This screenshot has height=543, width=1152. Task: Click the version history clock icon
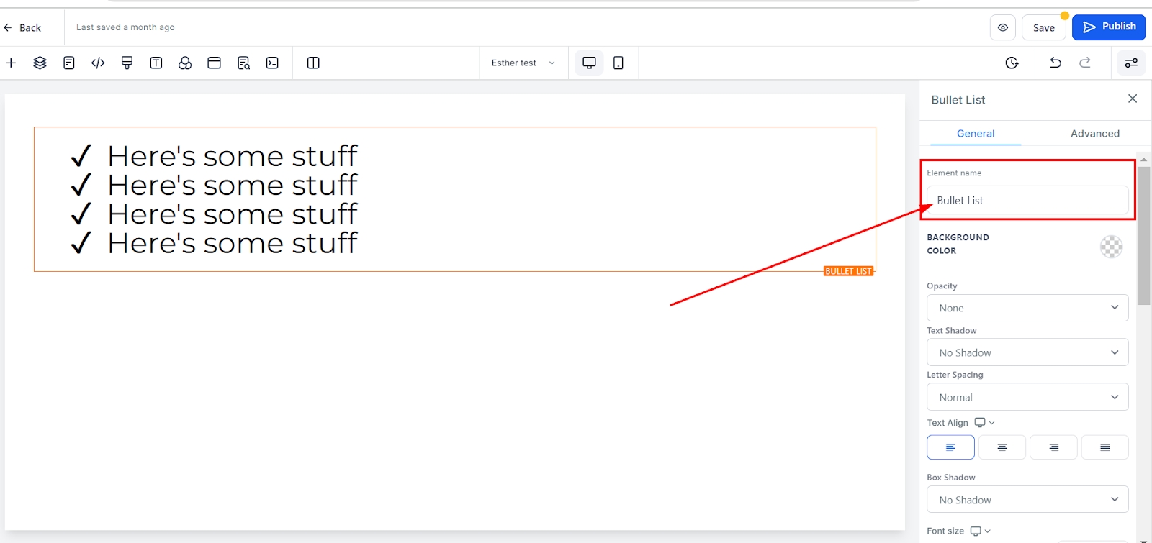[1012, 63]
